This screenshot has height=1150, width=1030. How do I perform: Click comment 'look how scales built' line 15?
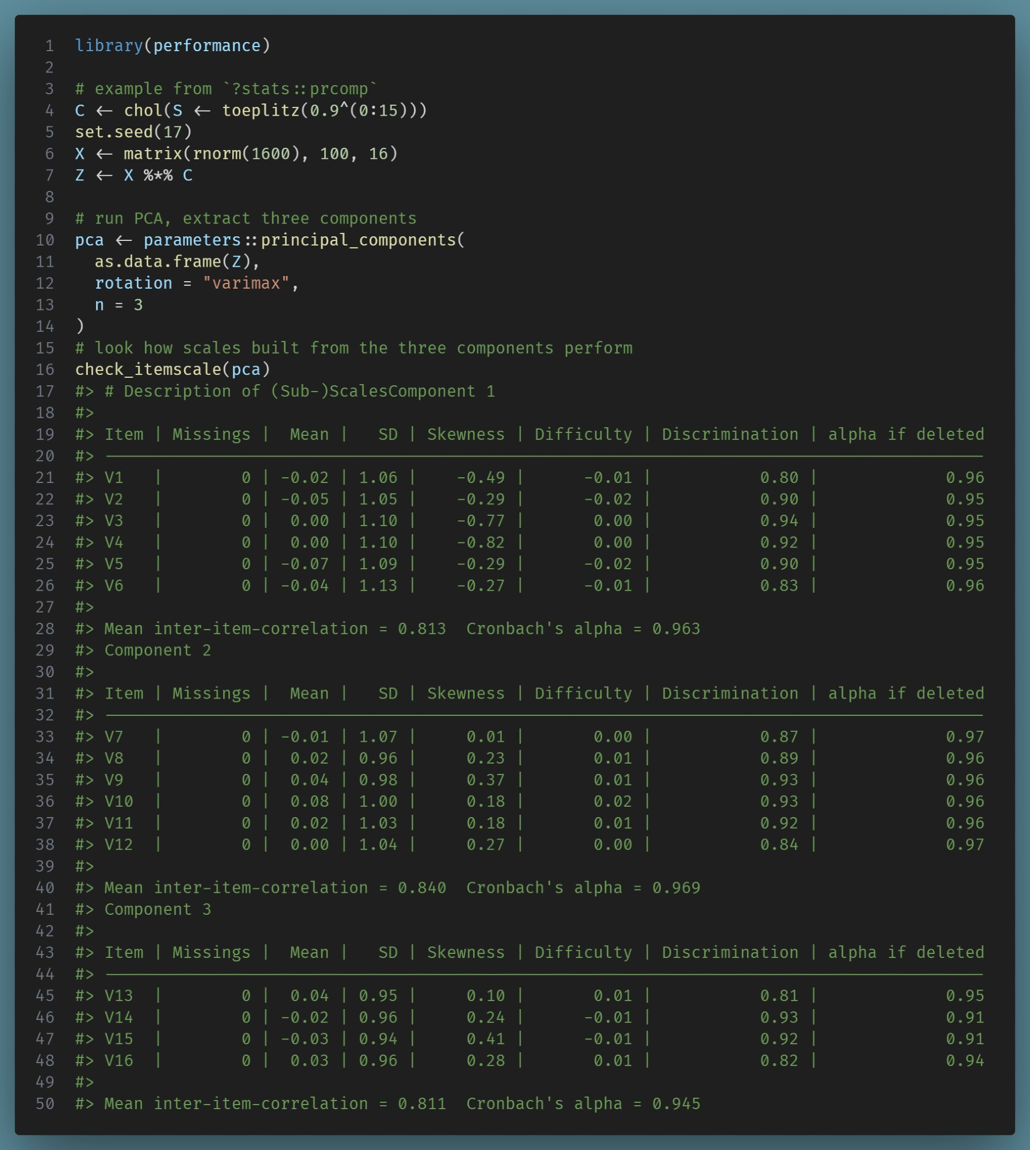[353, 348]
